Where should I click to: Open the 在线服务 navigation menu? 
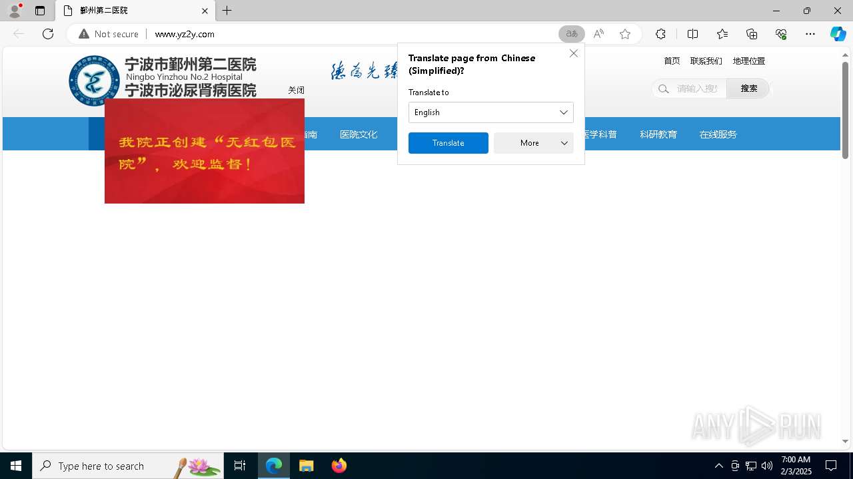tap(718, 134)
